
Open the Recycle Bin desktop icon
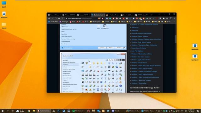tap(4, 15)
